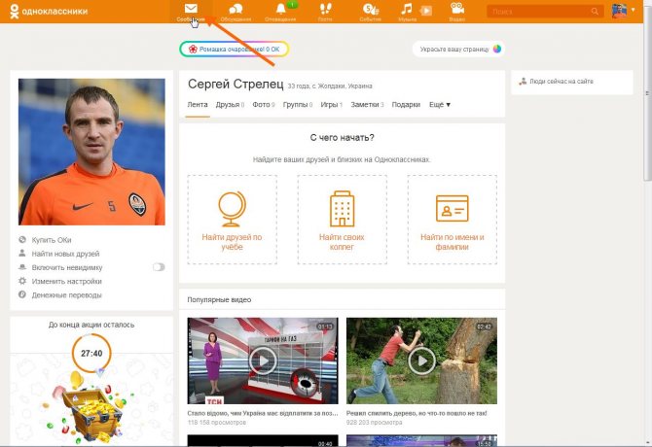The image size is (652, 447).
Task: Open the Музыка note icon
Action: 406,9
